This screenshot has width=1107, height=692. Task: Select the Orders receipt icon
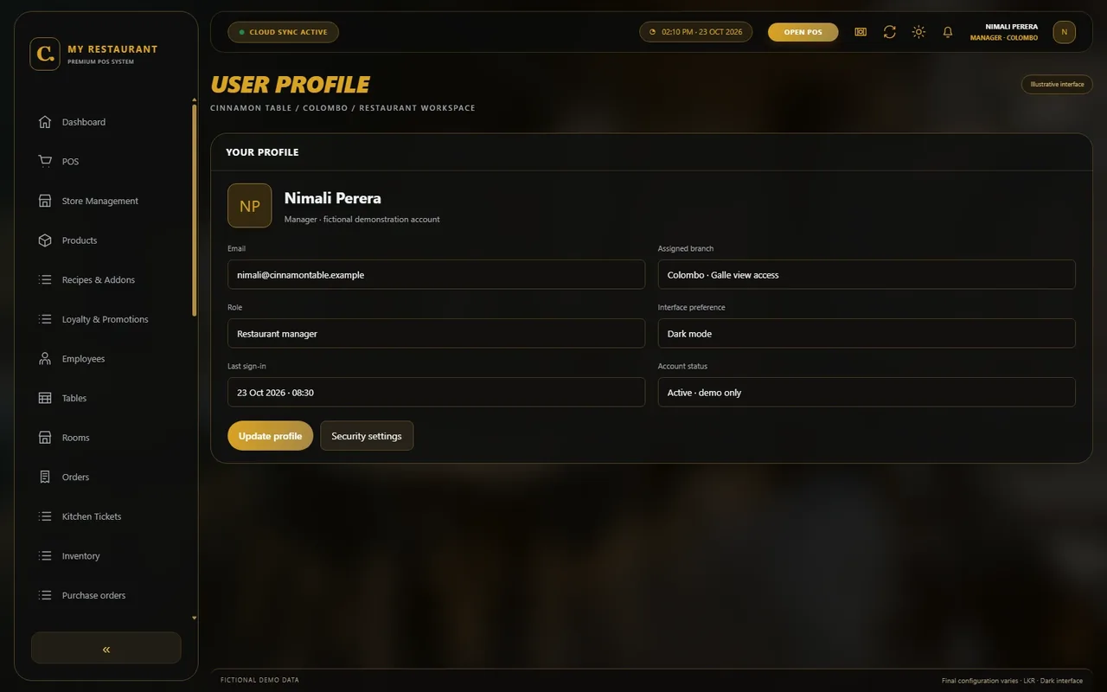click(x=45, y=477)
